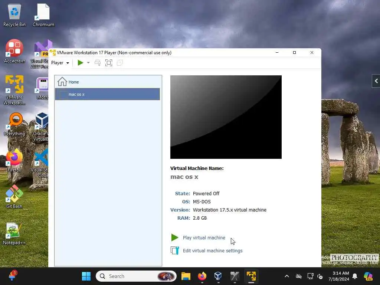The image size is (380, 285).
Task: Open the clock showing 3:14 AM
Action: 339,276
